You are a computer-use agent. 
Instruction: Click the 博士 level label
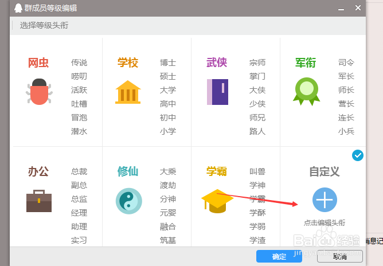[x=168, y=62]
